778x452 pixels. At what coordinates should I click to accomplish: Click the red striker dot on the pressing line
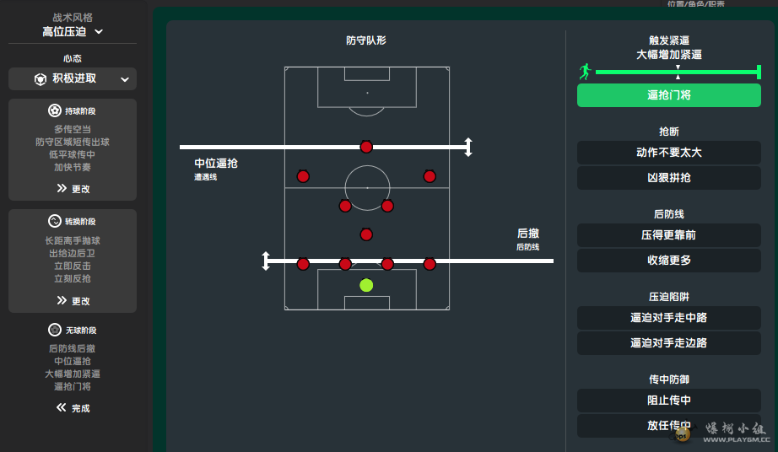(366, 147)
